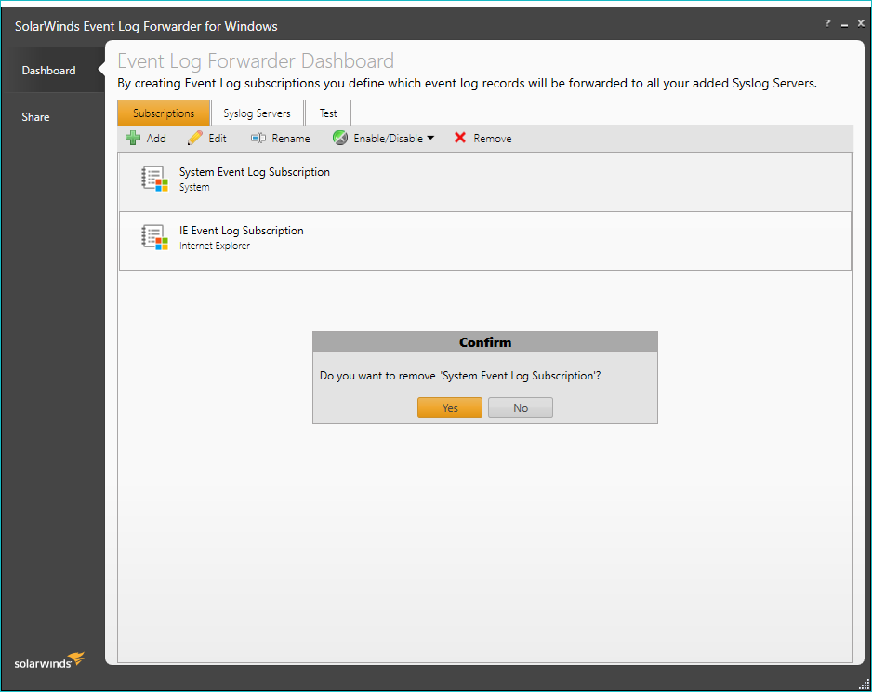
Task: Open the Syslog Servers tab
Action: [257, 113]
